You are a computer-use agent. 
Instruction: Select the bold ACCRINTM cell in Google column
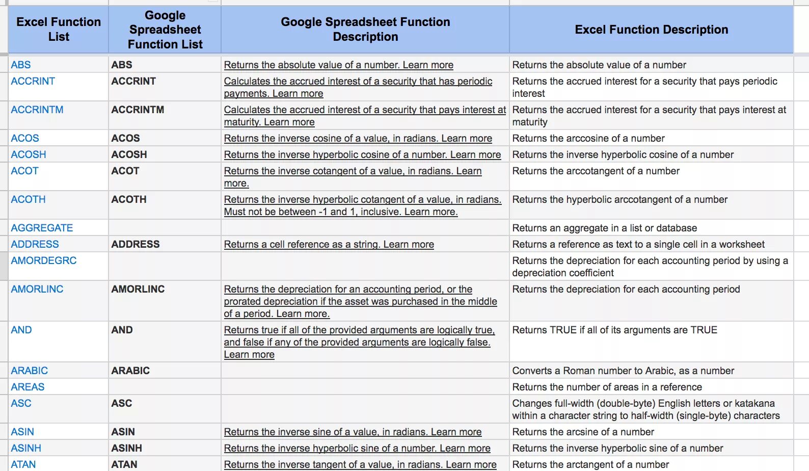point(165,115)
